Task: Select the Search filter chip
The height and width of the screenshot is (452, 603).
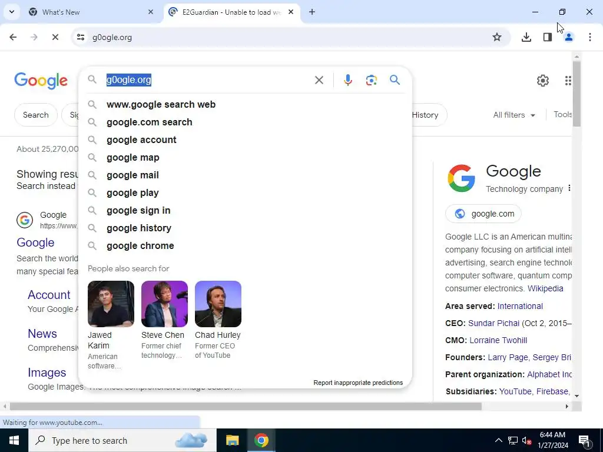Action: click(x=36, y=115)
